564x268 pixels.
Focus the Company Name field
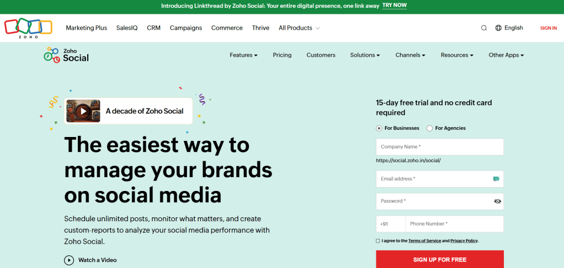(x=440, y=147)
